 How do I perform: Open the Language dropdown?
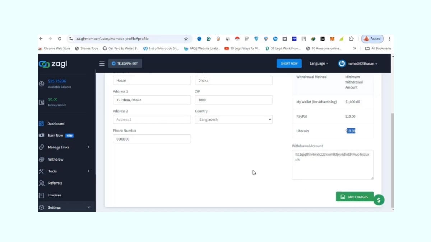click(319, 63)
